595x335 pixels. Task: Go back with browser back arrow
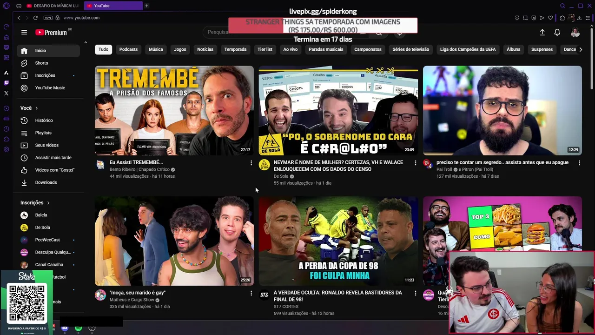[19, 18]
